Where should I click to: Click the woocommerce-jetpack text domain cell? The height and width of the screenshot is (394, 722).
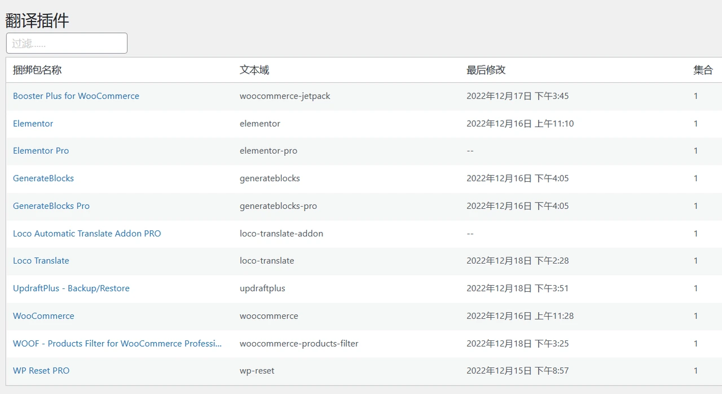(285, 96)
